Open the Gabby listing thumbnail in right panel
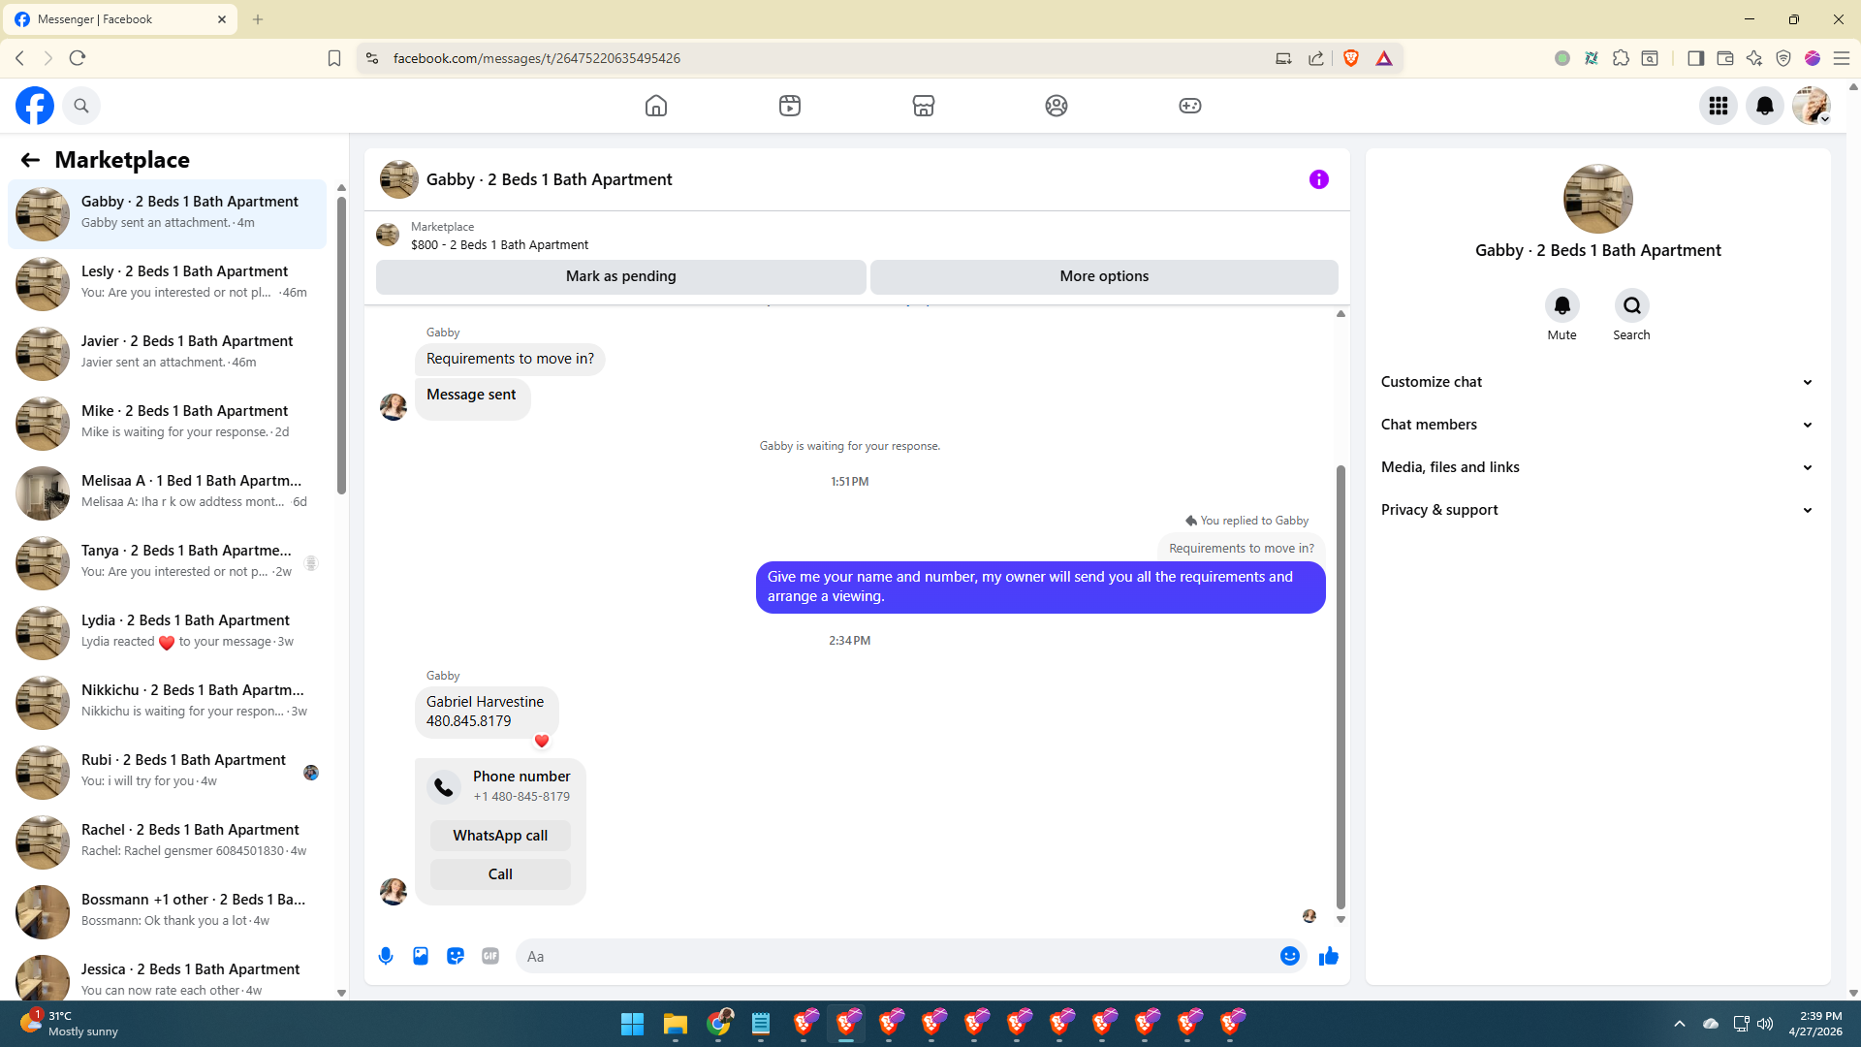Viewport: 1861px width, 1047px height. coord(1597,199)
